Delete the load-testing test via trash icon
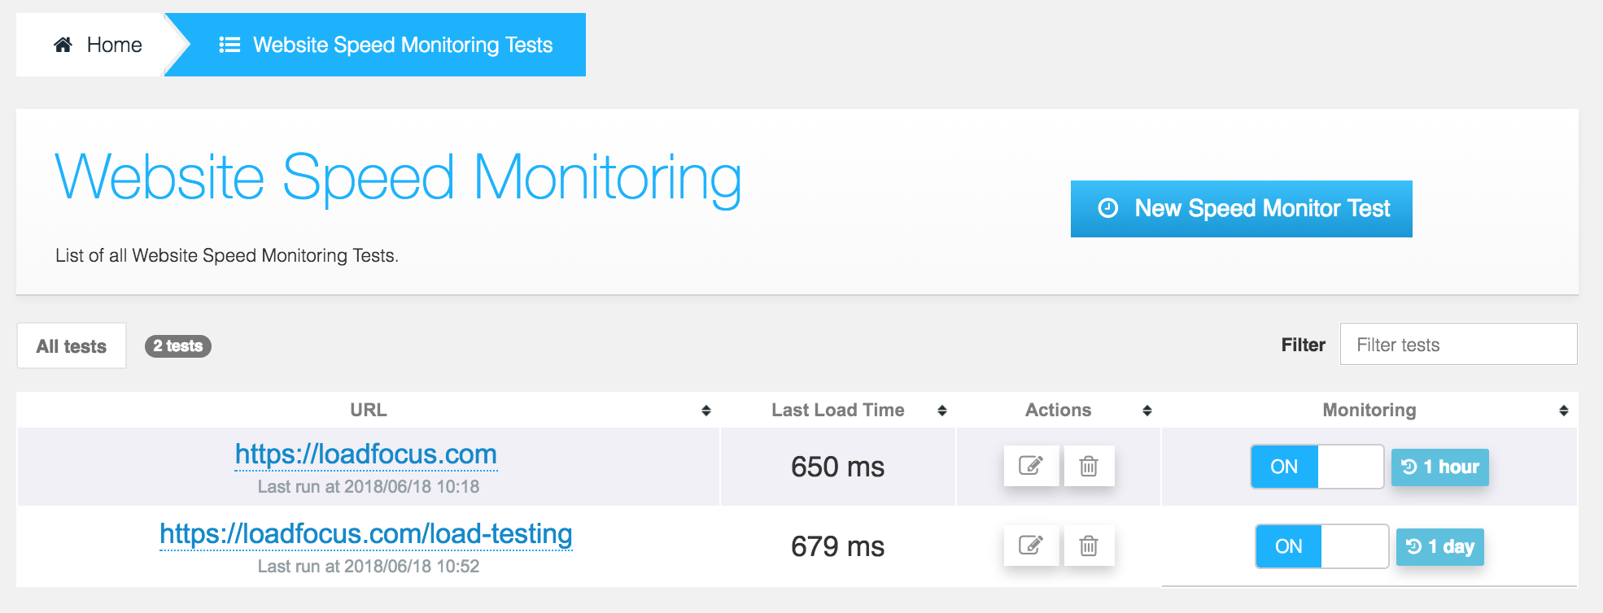The width and height of the screenshot is (1603, 613). pyautogui.click(x=1088, y=546)
